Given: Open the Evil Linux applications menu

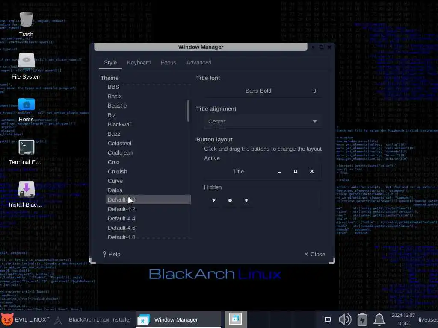Looking at the screenshot, I should pos(25,319).
